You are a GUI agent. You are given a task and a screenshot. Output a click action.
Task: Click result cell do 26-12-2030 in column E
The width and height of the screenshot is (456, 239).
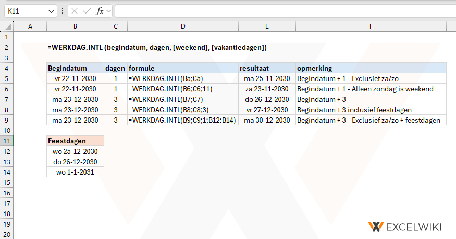(x=267, y=99)
